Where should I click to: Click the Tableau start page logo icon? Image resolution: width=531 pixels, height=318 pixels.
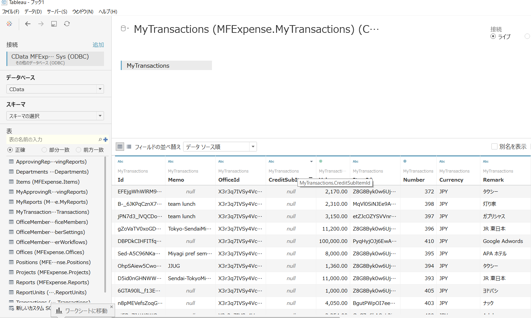pyautogui.click(x=9, y=23)
